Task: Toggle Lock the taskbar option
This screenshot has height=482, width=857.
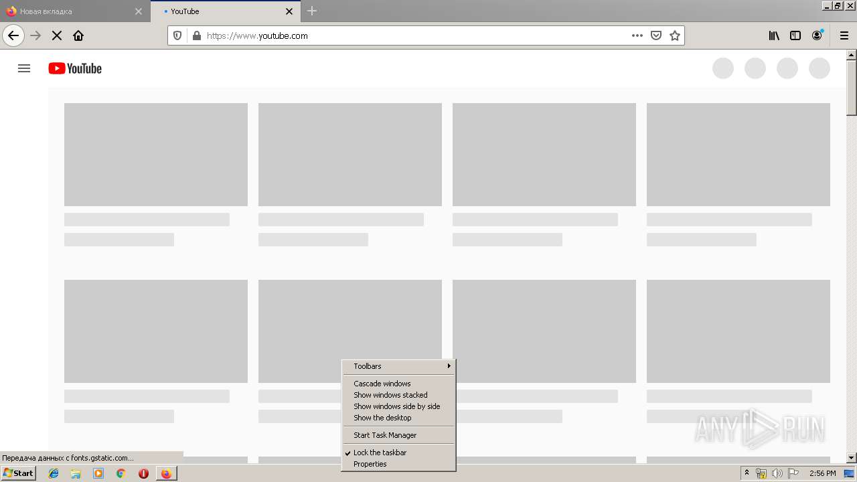Action: point(398,453)
